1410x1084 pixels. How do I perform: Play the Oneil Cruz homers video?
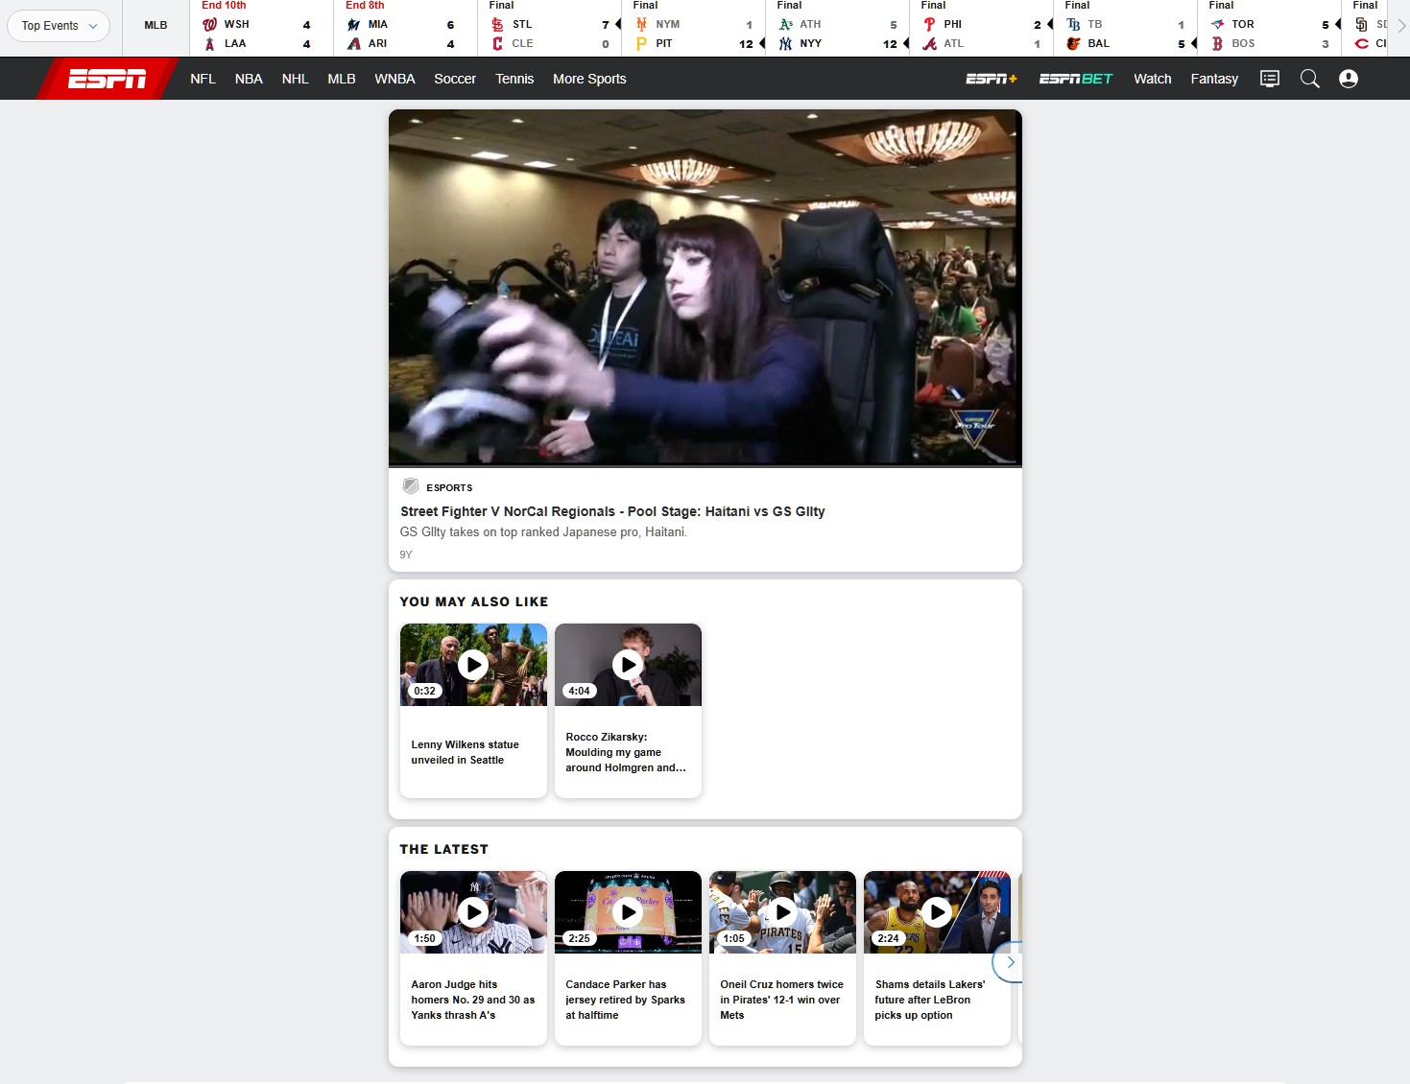(x=782, y=911)
